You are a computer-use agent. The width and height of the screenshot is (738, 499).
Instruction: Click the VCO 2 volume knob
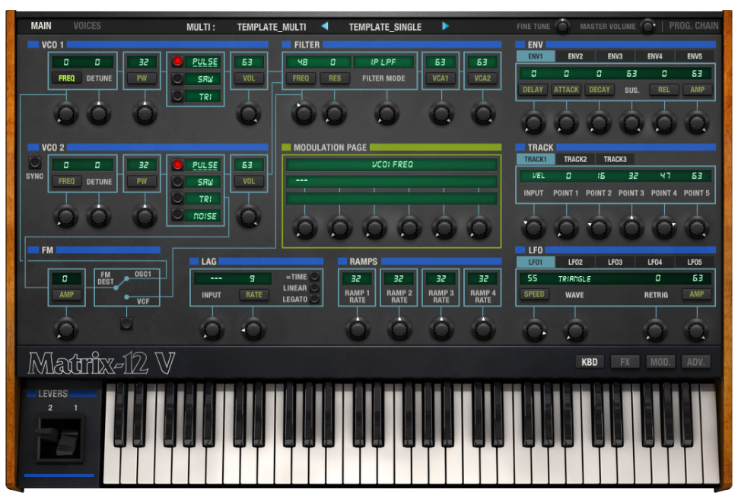248,216
